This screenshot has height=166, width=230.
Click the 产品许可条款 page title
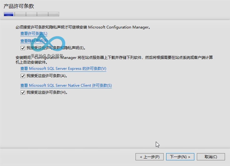pos(19,6)
